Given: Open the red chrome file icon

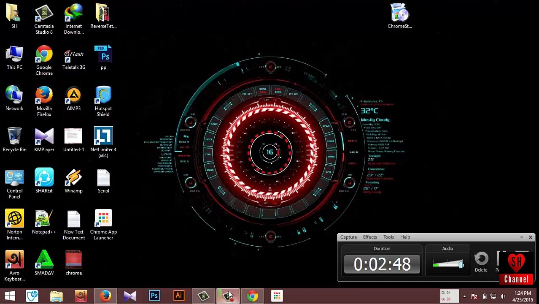Looking at the screenshot, I should (x=74, y=263).
